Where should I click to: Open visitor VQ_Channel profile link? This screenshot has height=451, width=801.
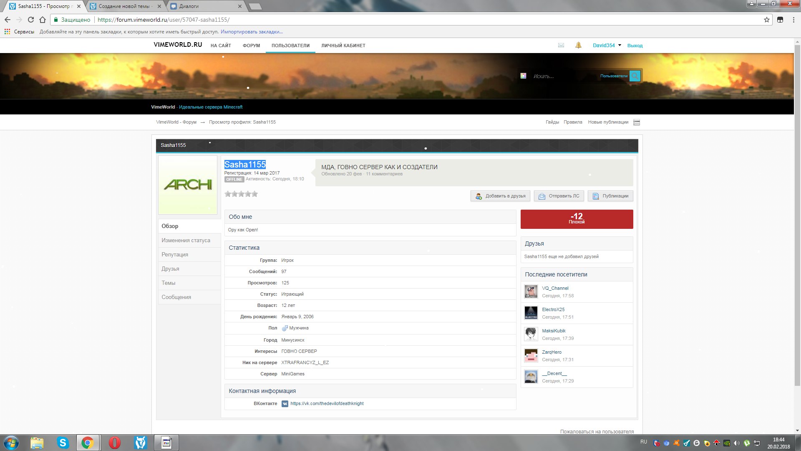[x=555, y=288]
